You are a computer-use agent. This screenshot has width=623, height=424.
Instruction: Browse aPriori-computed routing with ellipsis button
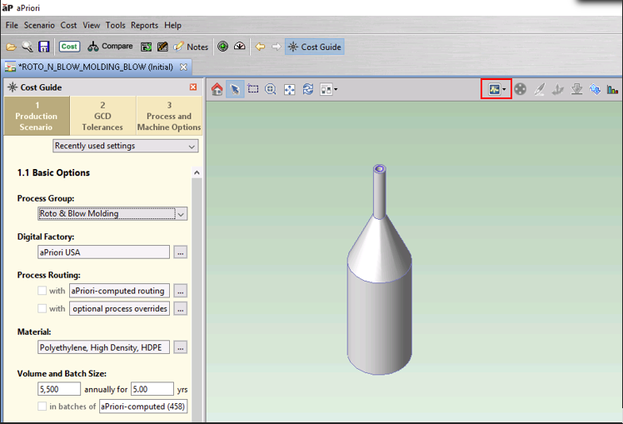coord(181,291)
